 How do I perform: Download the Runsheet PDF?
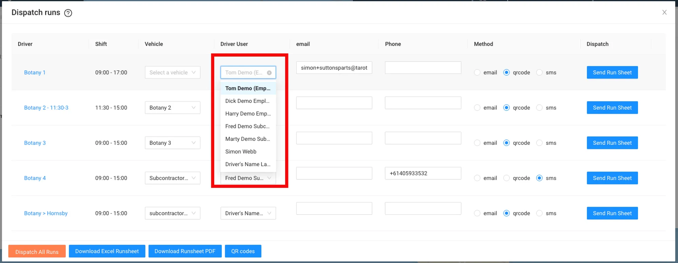[185, 251]
